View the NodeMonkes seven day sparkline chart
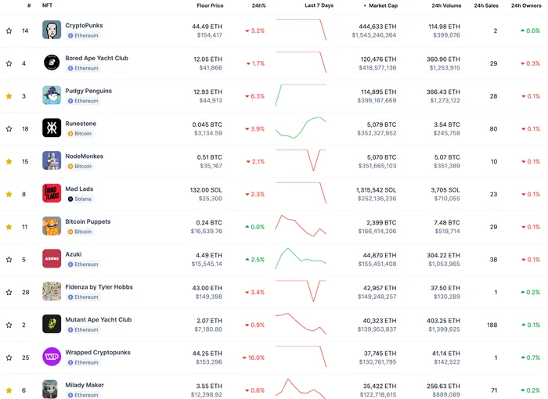Image resolution: width=548 pixels, height=399 pixels. [301, 160]
